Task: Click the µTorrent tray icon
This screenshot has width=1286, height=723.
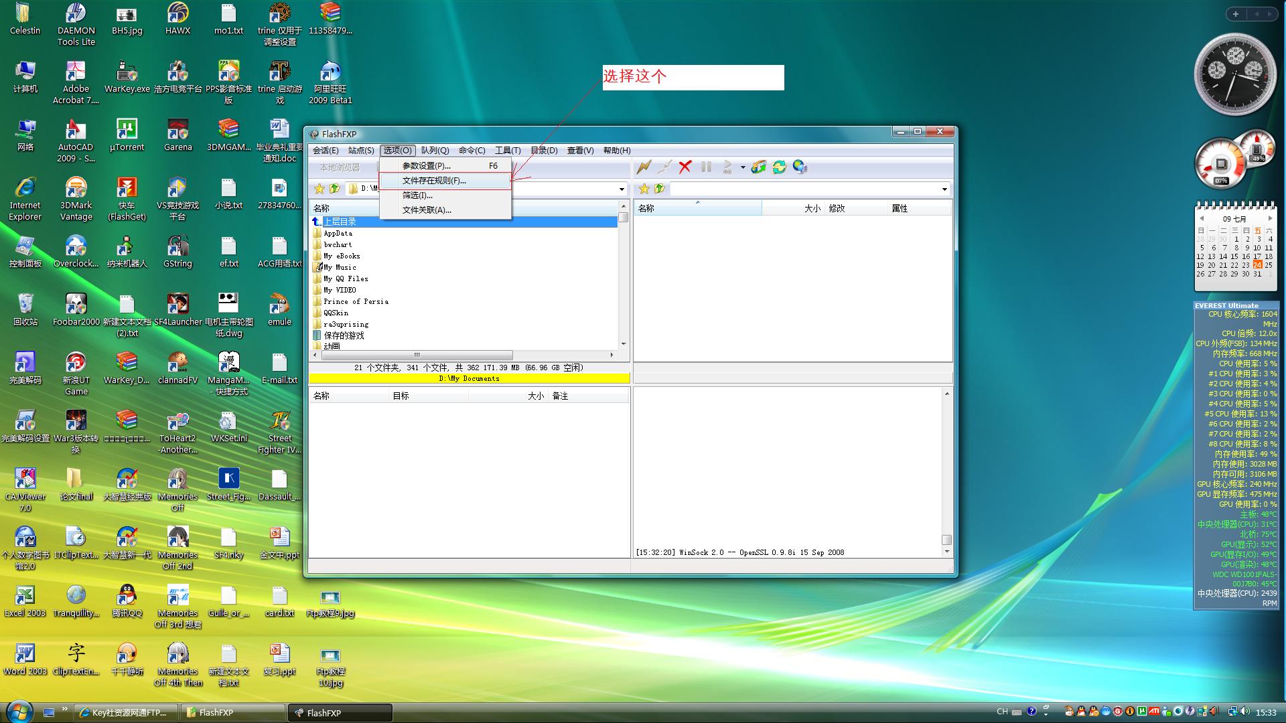Action: (1141, 711)
